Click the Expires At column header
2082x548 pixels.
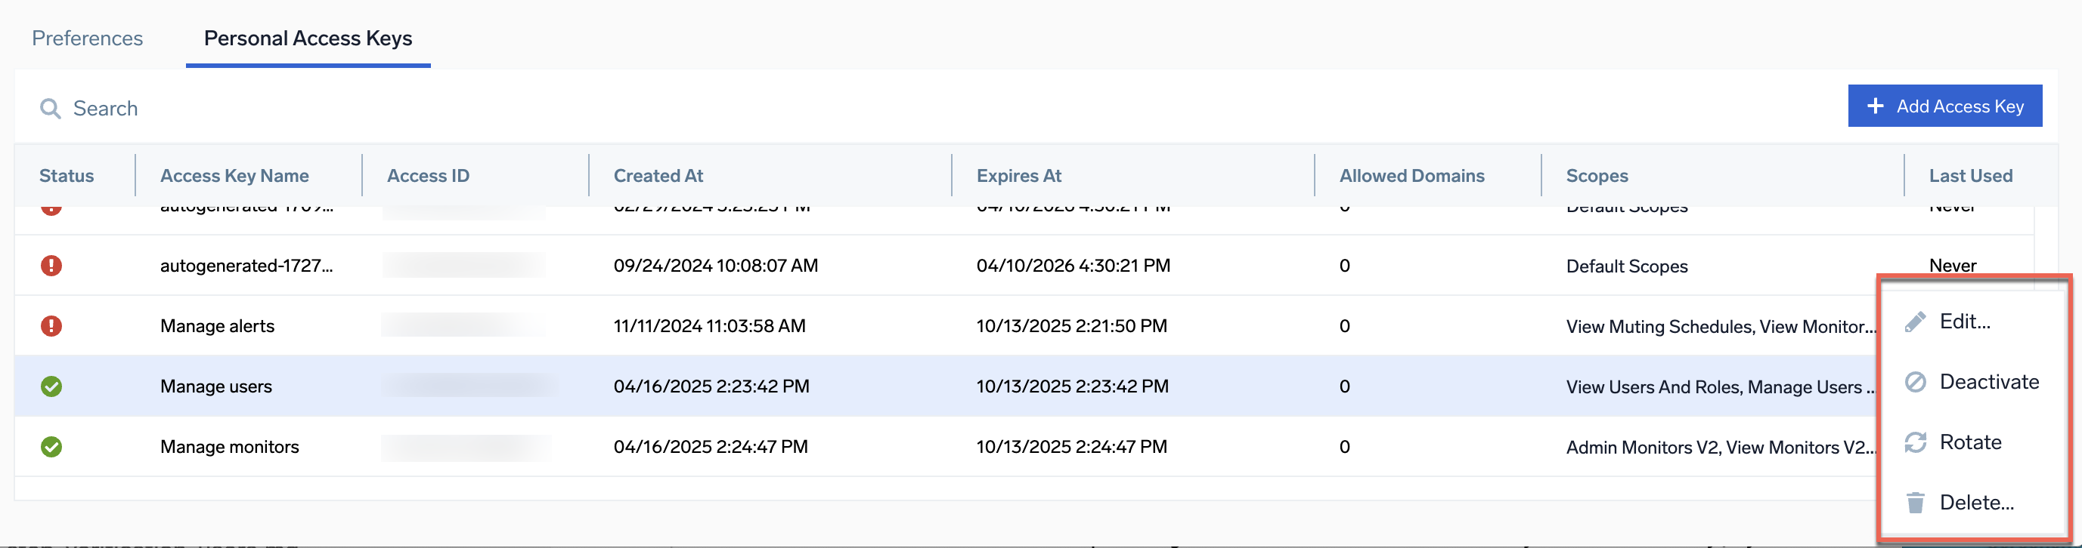(x=1018, y=176)
